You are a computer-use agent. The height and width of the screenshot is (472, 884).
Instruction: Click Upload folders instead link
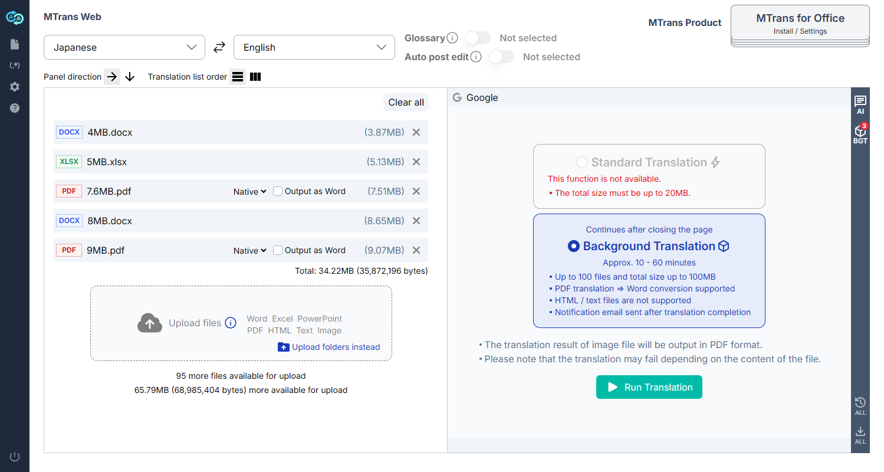329,347
